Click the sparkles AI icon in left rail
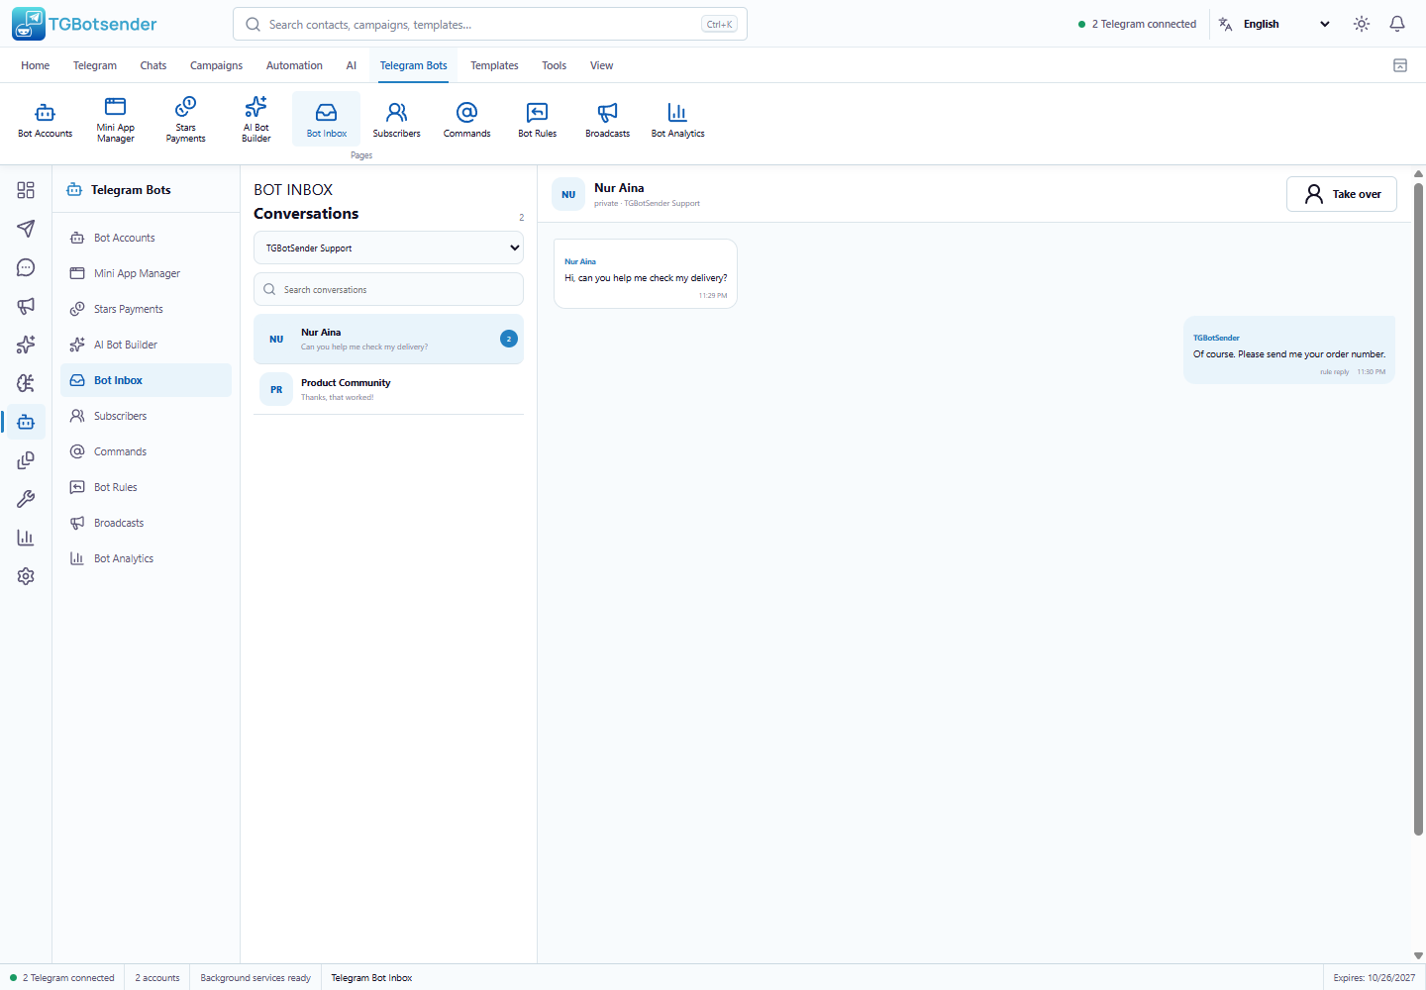Image resolution: width=1426 pixels, height=990 pixels. point(26,345)
